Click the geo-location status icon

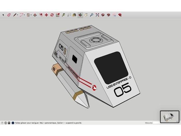2,123
